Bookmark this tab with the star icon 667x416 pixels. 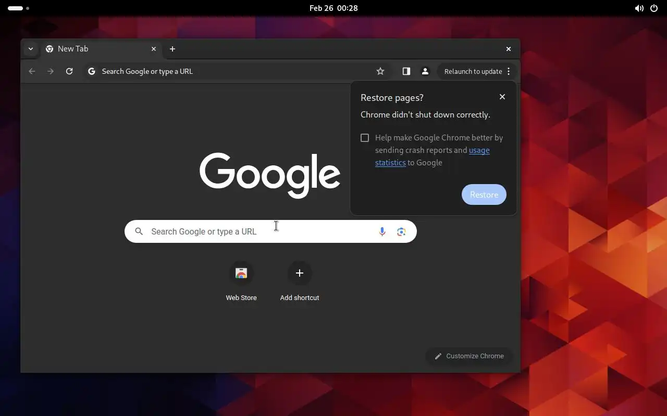380,71
